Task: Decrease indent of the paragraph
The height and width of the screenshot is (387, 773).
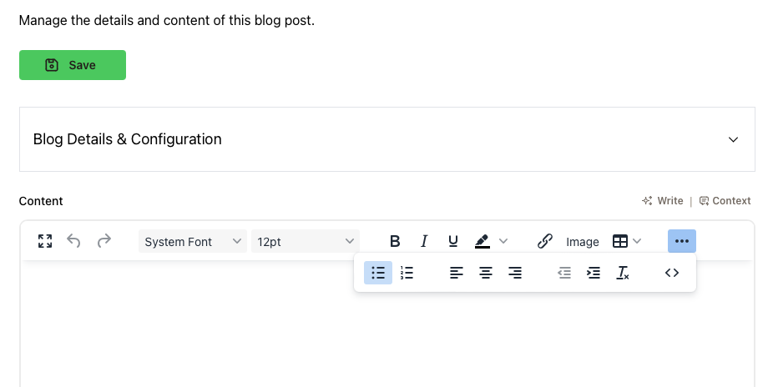Action: (x=564, y=273)
